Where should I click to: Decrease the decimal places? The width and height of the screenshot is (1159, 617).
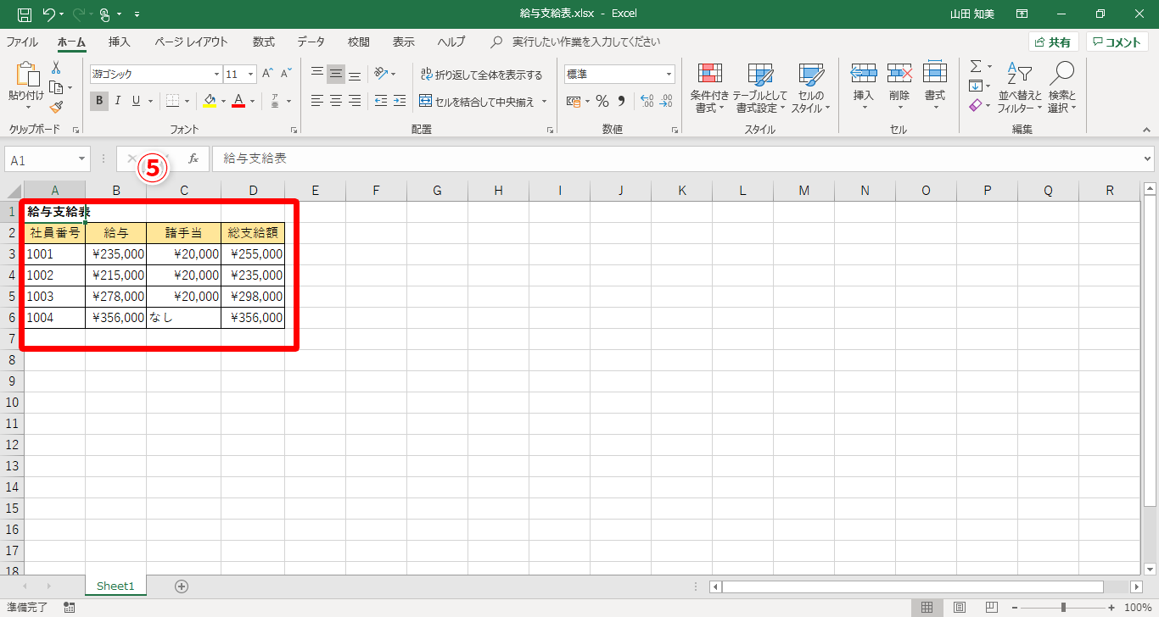point(666,101)
